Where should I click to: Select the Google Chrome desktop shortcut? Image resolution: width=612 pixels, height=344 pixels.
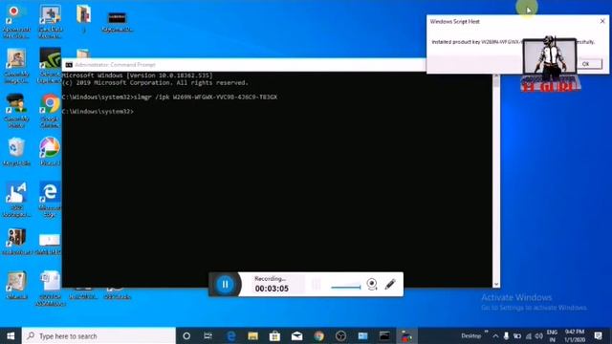[x=50, y=111]
